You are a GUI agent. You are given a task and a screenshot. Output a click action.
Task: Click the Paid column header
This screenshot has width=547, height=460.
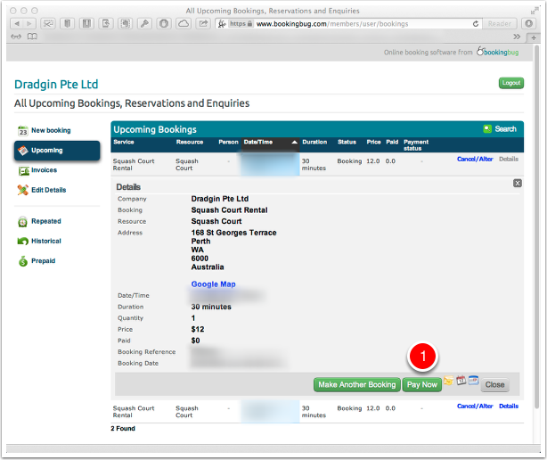(x=392, y=142)
